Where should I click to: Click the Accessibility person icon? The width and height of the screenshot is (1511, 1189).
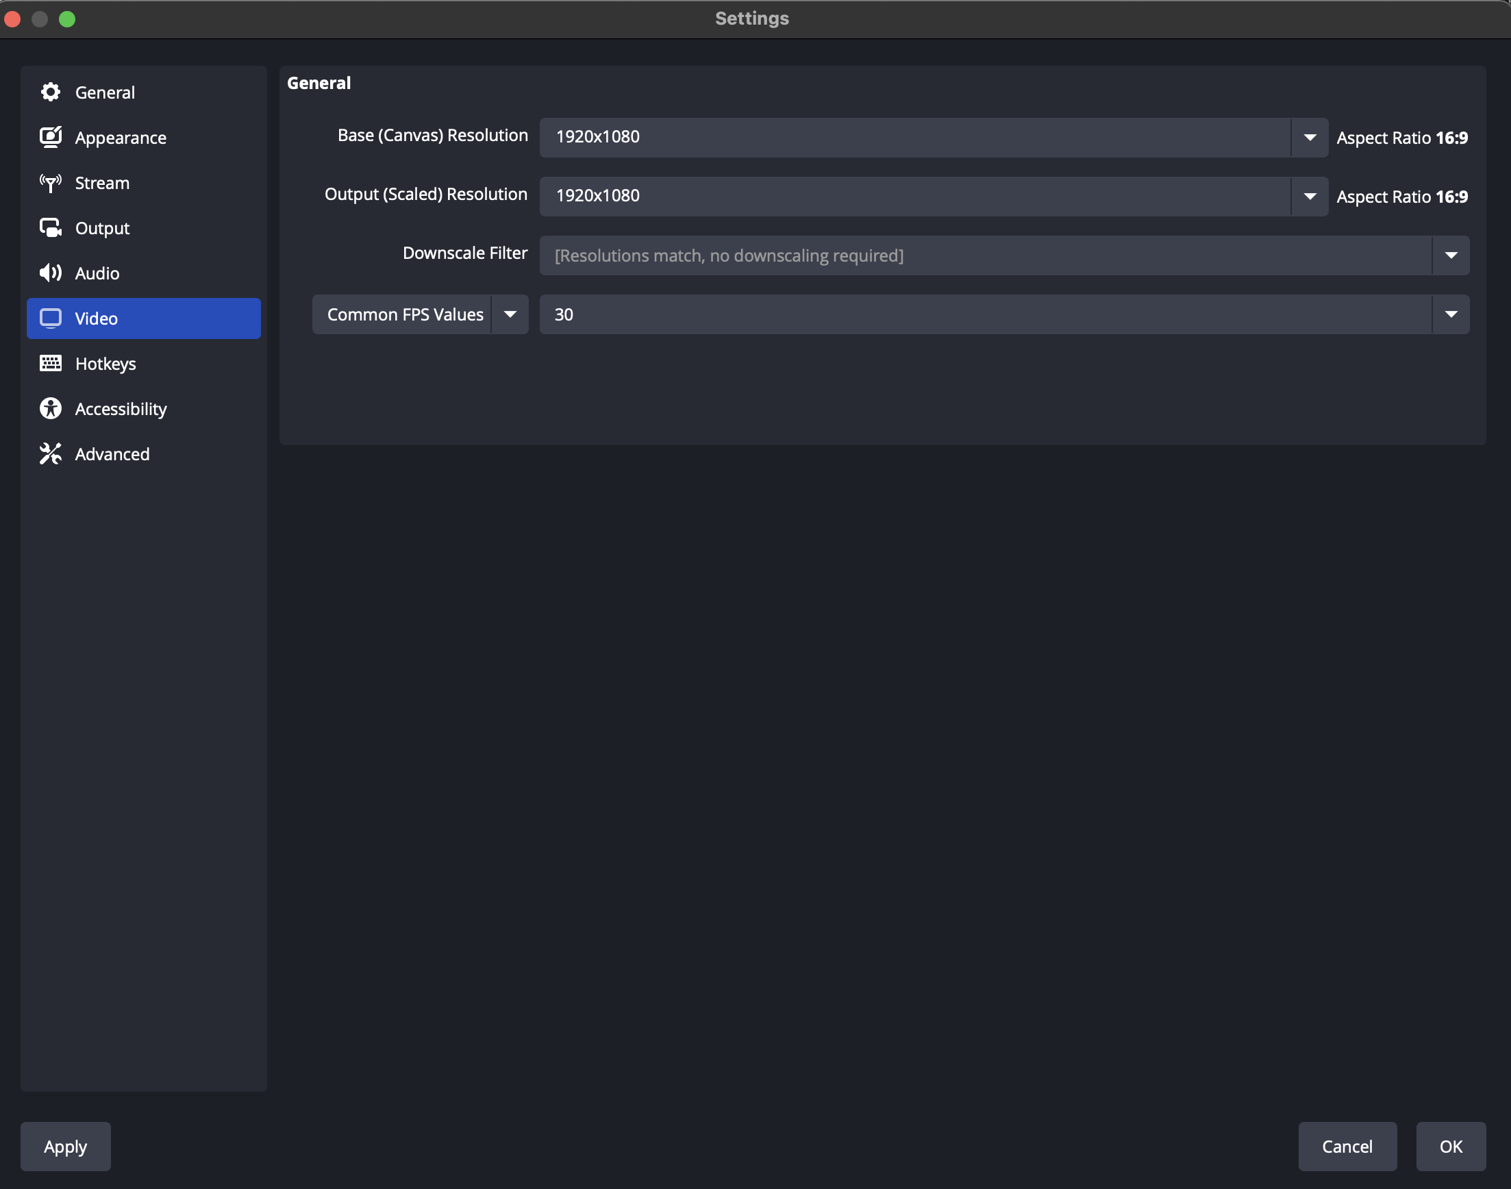[x=50, y=409]
